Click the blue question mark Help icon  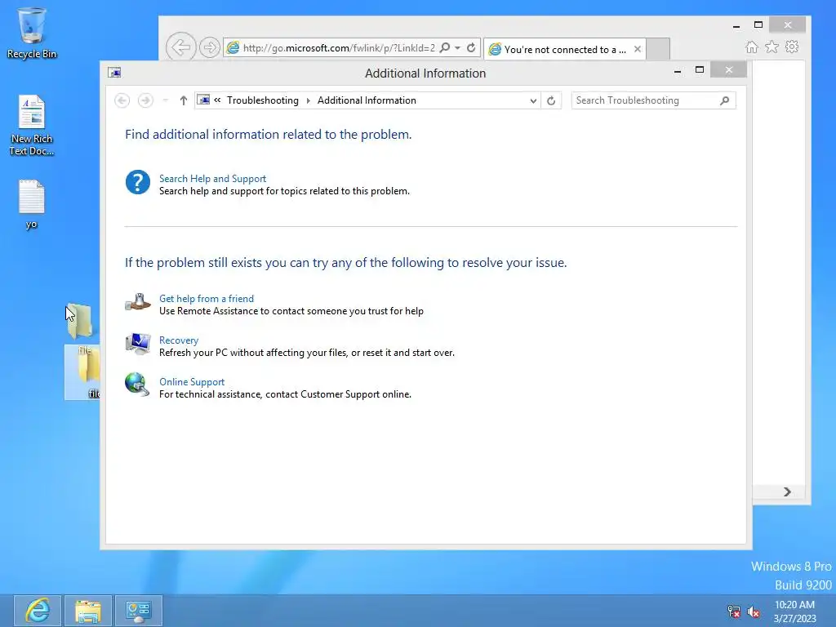click(137, 182)
